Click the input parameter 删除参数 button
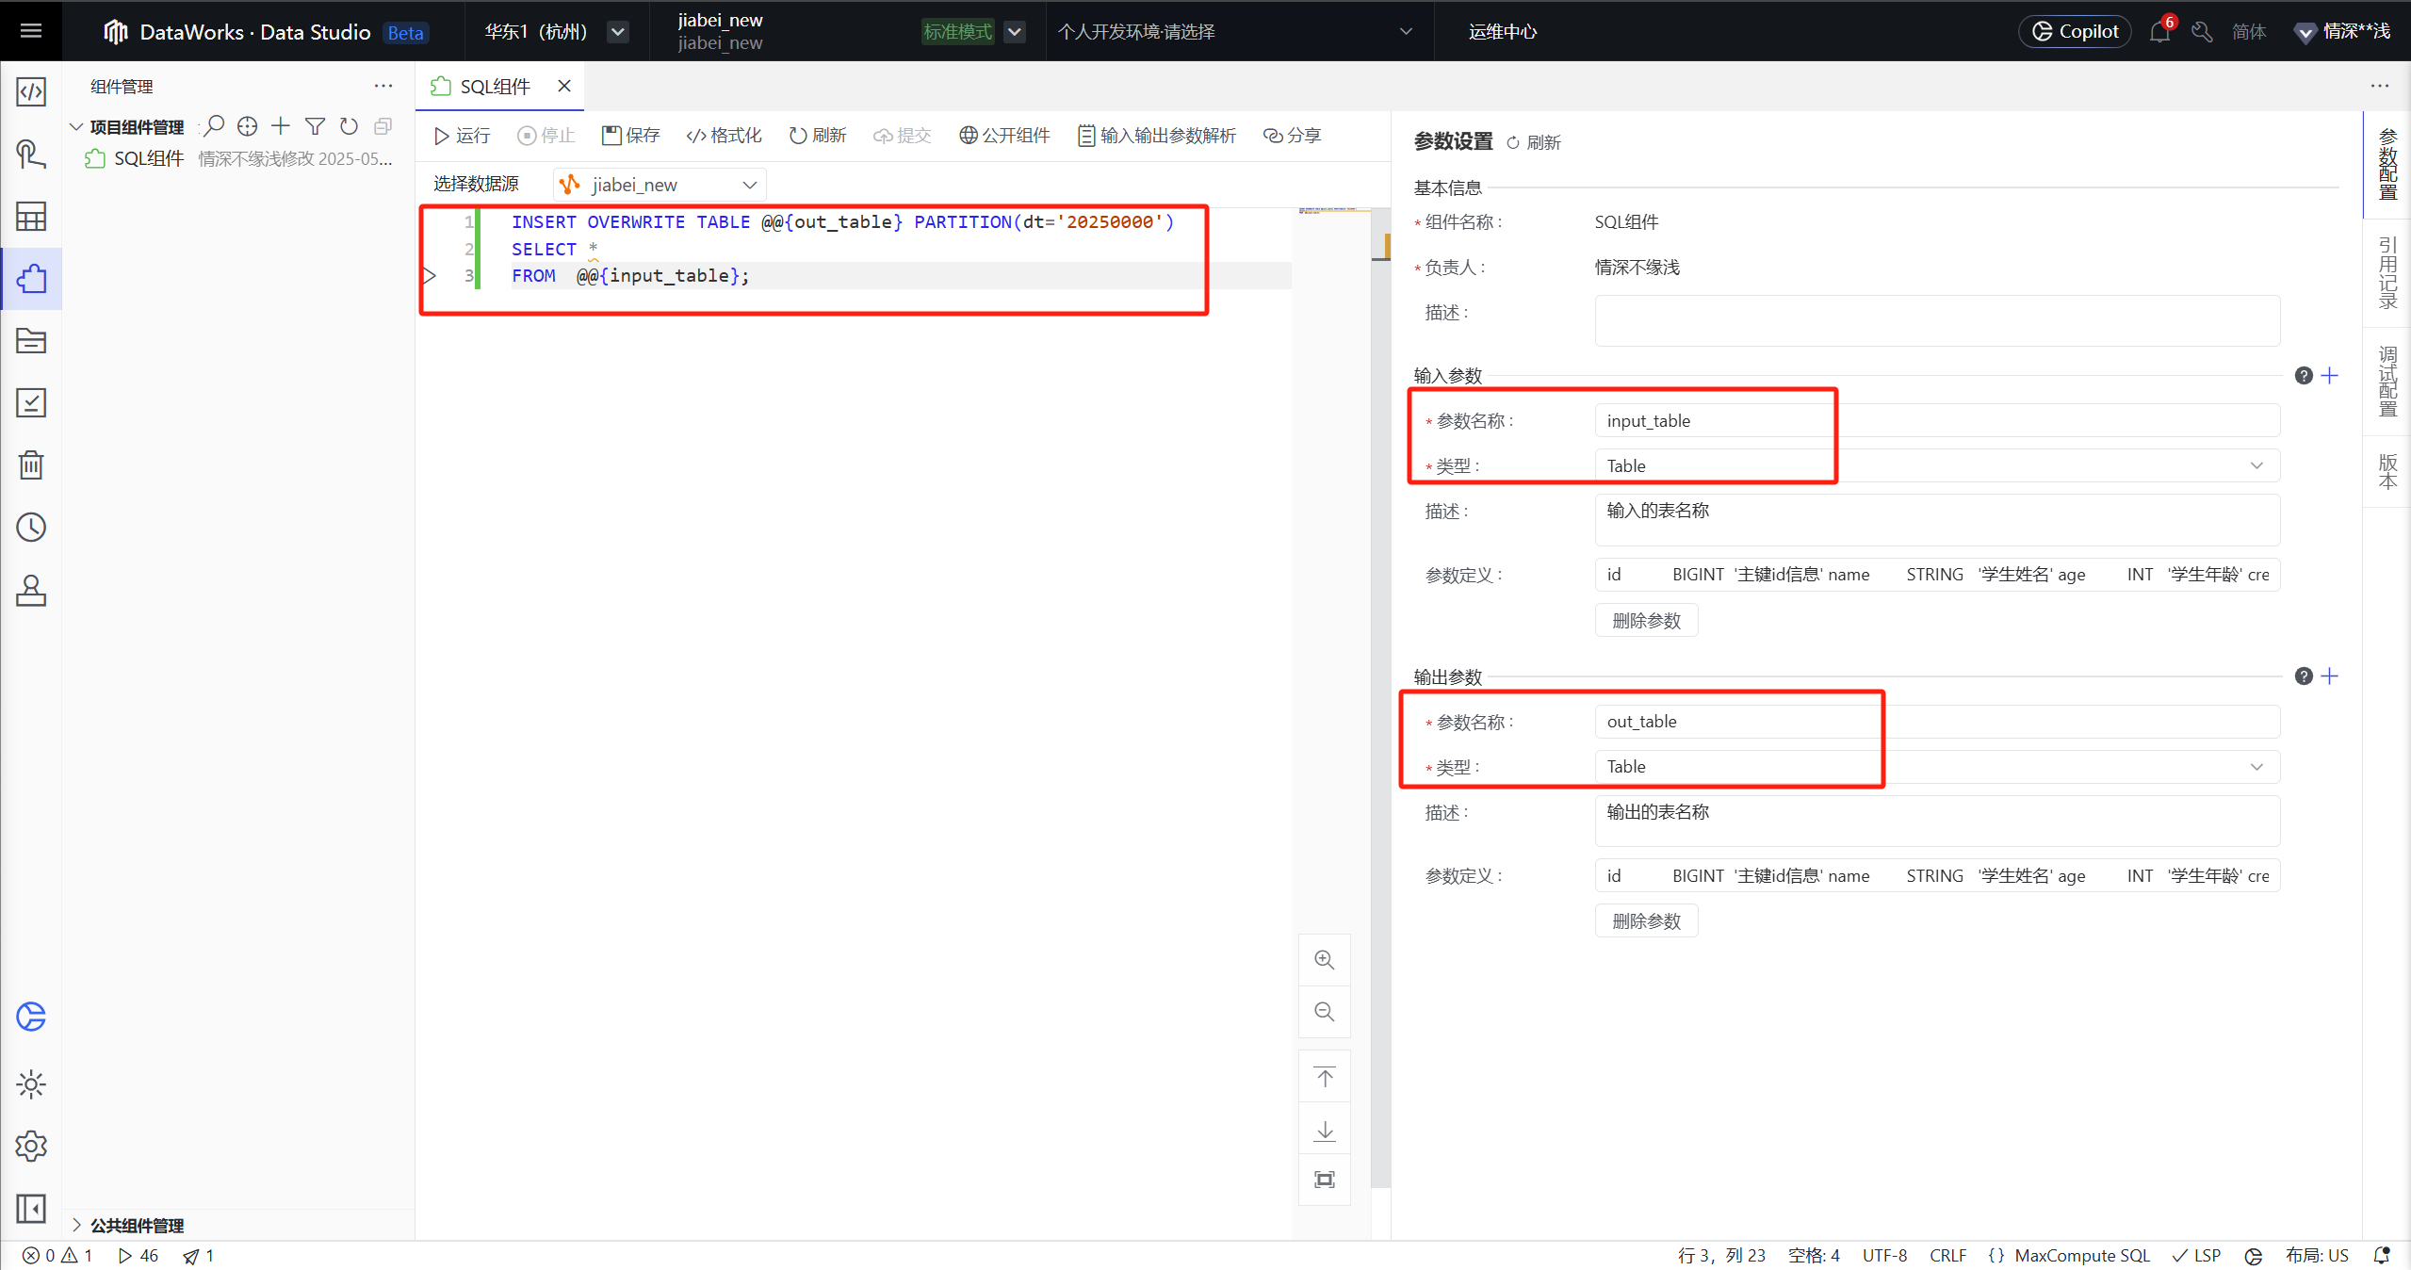Viewport: 2411px width, 1270px height. (x=1646, y=621)
